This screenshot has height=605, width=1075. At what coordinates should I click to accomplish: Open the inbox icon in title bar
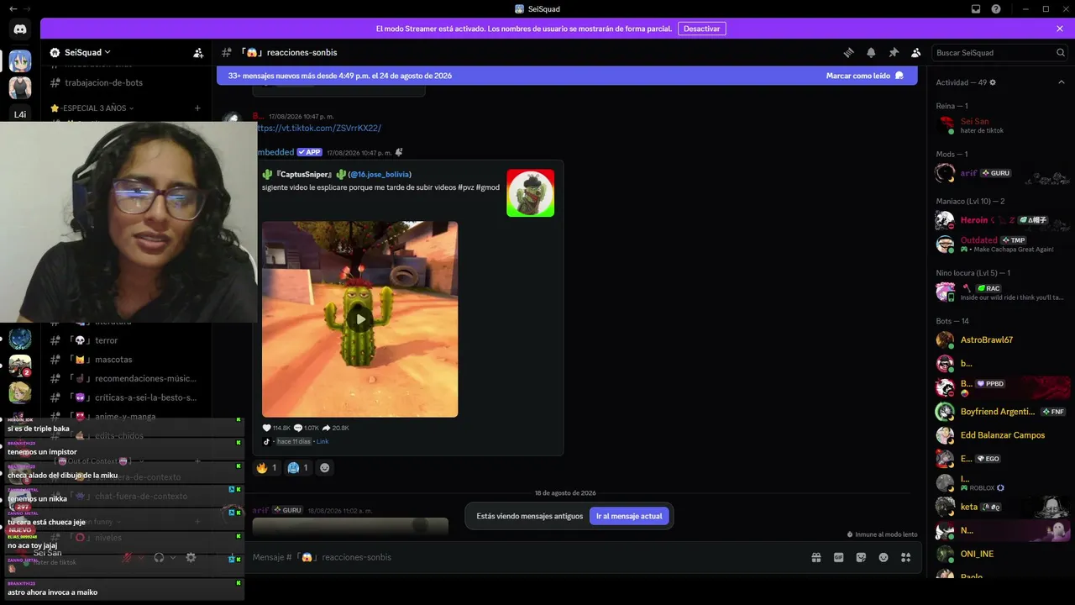click(976, 9)
